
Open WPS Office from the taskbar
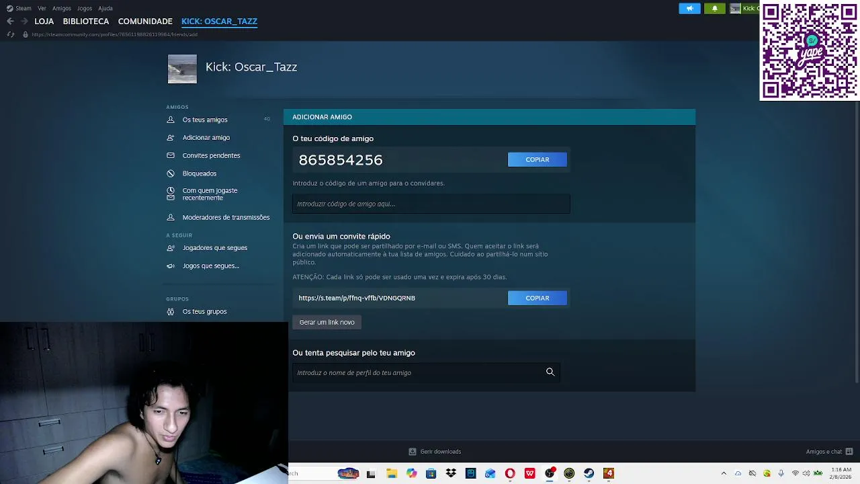pyautogui.click(x=530, y=473)
